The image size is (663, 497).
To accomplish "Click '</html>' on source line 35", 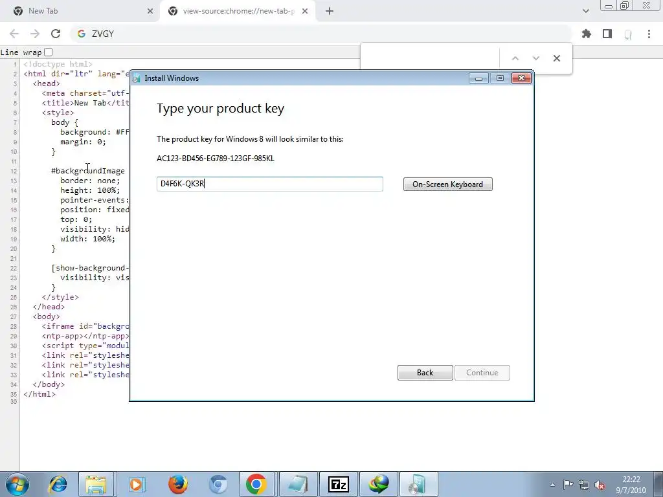I will pos(39,394).
